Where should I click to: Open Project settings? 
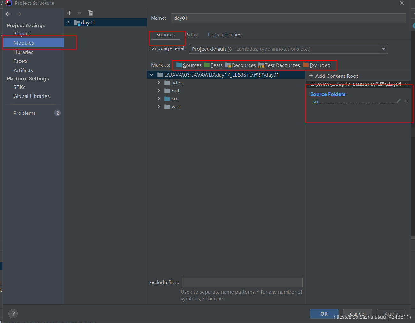pos(22,33)
